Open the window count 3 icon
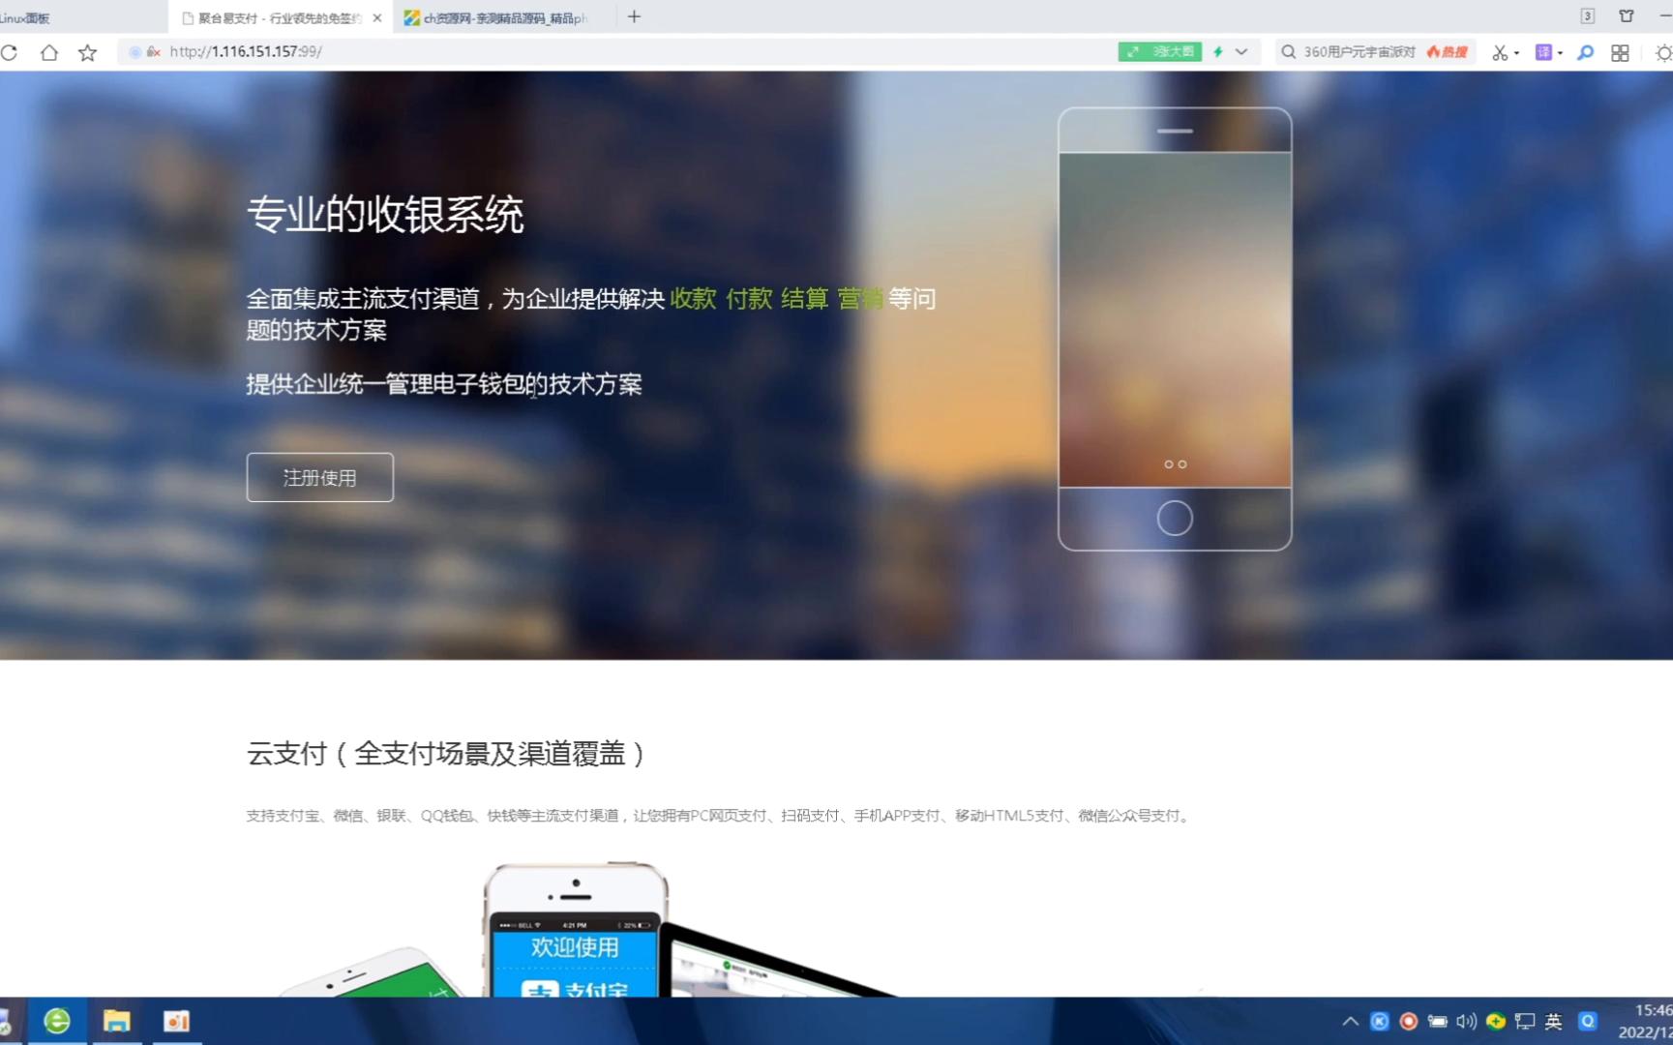 point(1587,15)
